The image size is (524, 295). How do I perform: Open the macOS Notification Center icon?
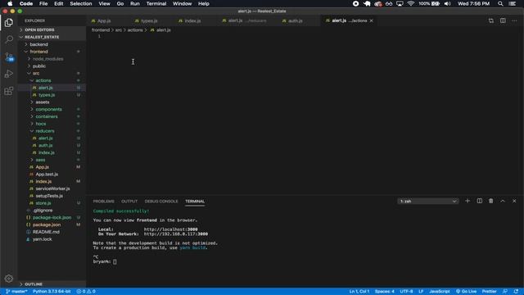pos(513,3)
